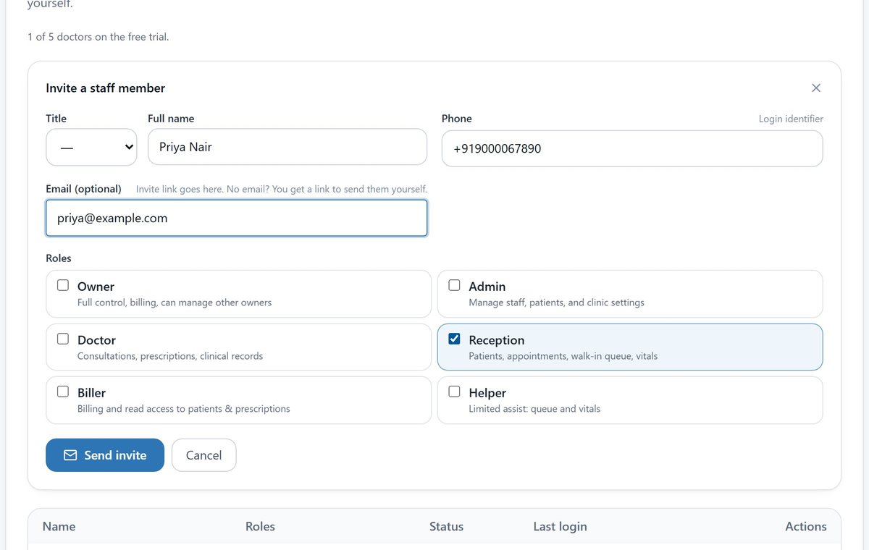This screenshot has width=869, height=550.
Task: Click the 'Invite link goes here' hint
Action: coord(282,189)
